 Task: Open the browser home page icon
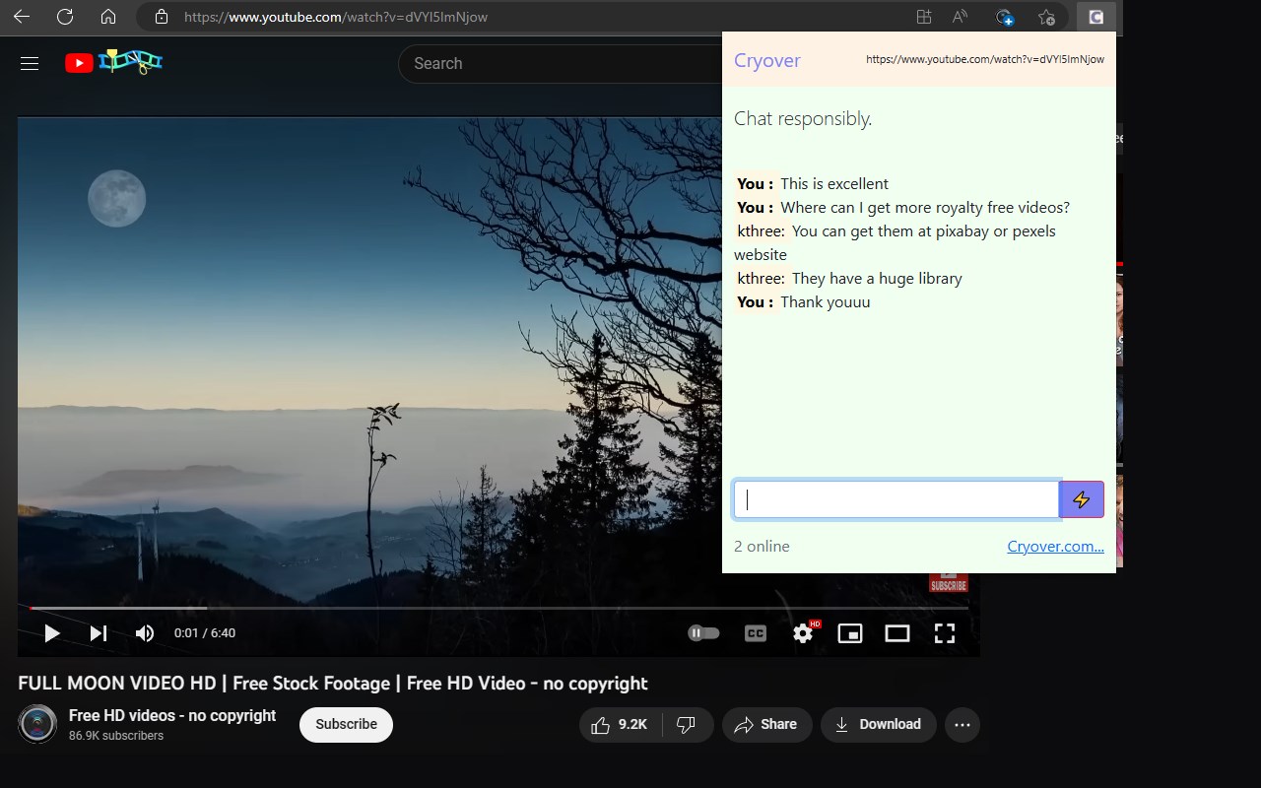click(108, 17)
